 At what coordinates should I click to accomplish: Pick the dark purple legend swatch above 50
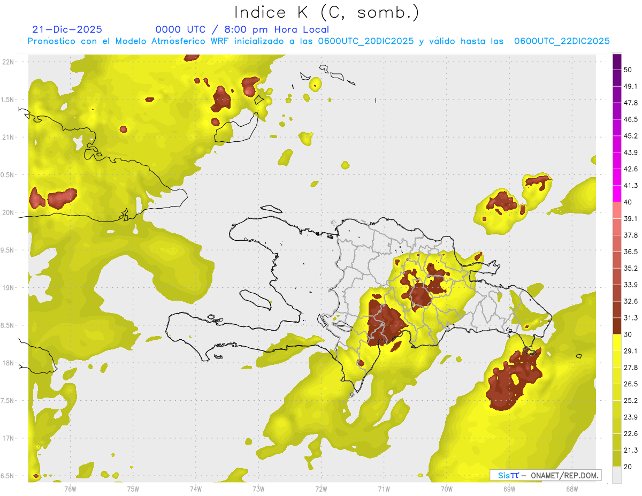click(x=617, y=62)
